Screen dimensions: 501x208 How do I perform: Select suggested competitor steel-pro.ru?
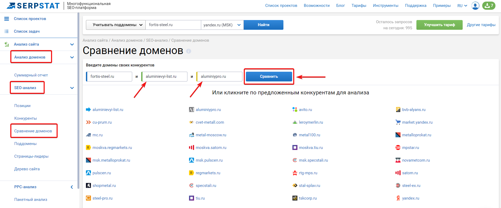click(103, 198)
